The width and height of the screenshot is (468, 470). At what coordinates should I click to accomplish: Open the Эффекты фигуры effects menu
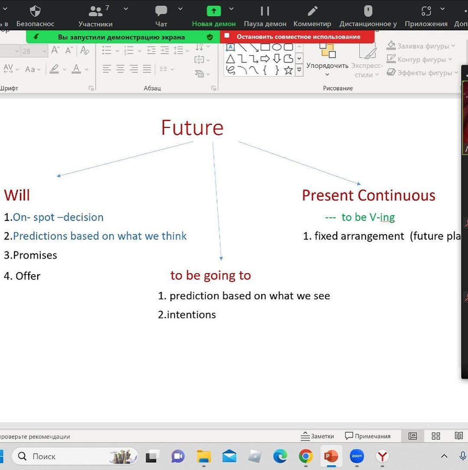[x=422, y=72]
